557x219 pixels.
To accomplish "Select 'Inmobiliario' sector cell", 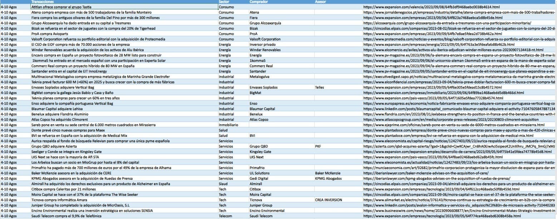I will point(233,125).
